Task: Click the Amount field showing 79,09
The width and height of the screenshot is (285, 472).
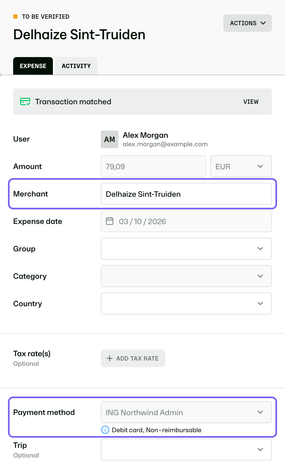Action: pyautogui.click(x=153, y=166)
